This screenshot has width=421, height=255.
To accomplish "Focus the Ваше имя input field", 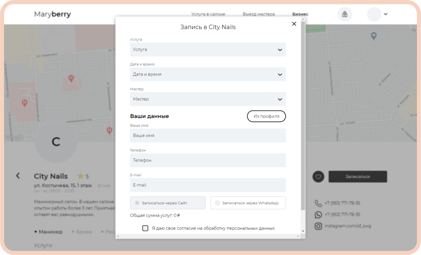I will 208,135.
